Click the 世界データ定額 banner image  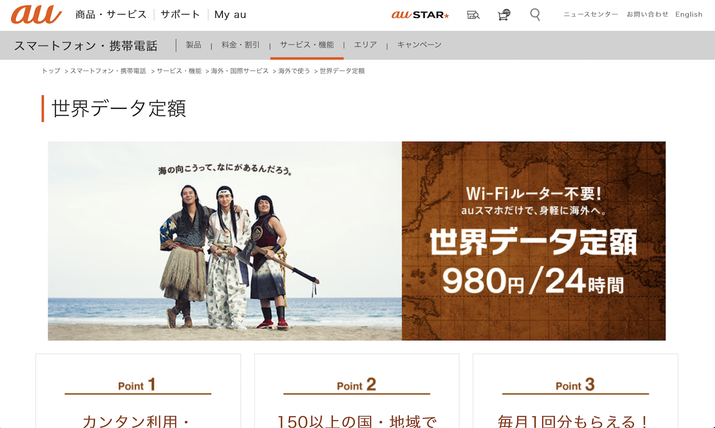pos(356,241)
